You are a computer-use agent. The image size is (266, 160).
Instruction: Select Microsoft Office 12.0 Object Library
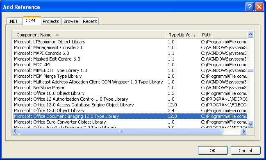pos(130,110)
